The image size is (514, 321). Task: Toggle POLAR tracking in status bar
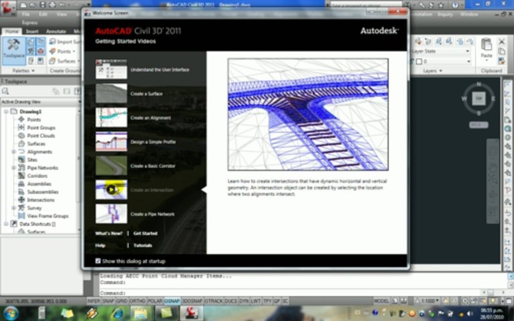click(155, 300)
